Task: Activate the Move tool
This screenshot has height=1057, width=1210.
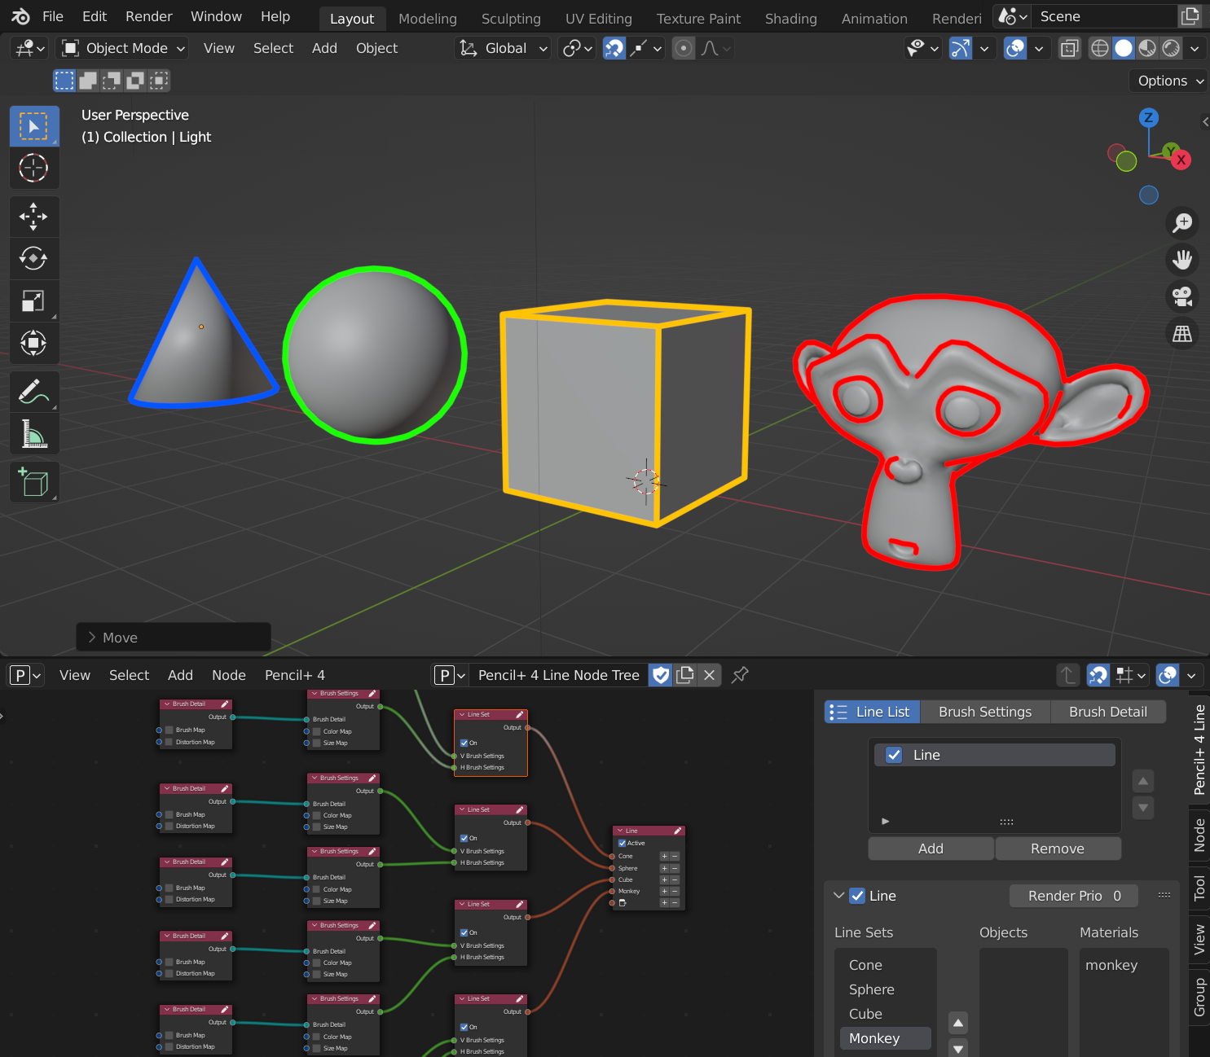Action: click(33, 217)
